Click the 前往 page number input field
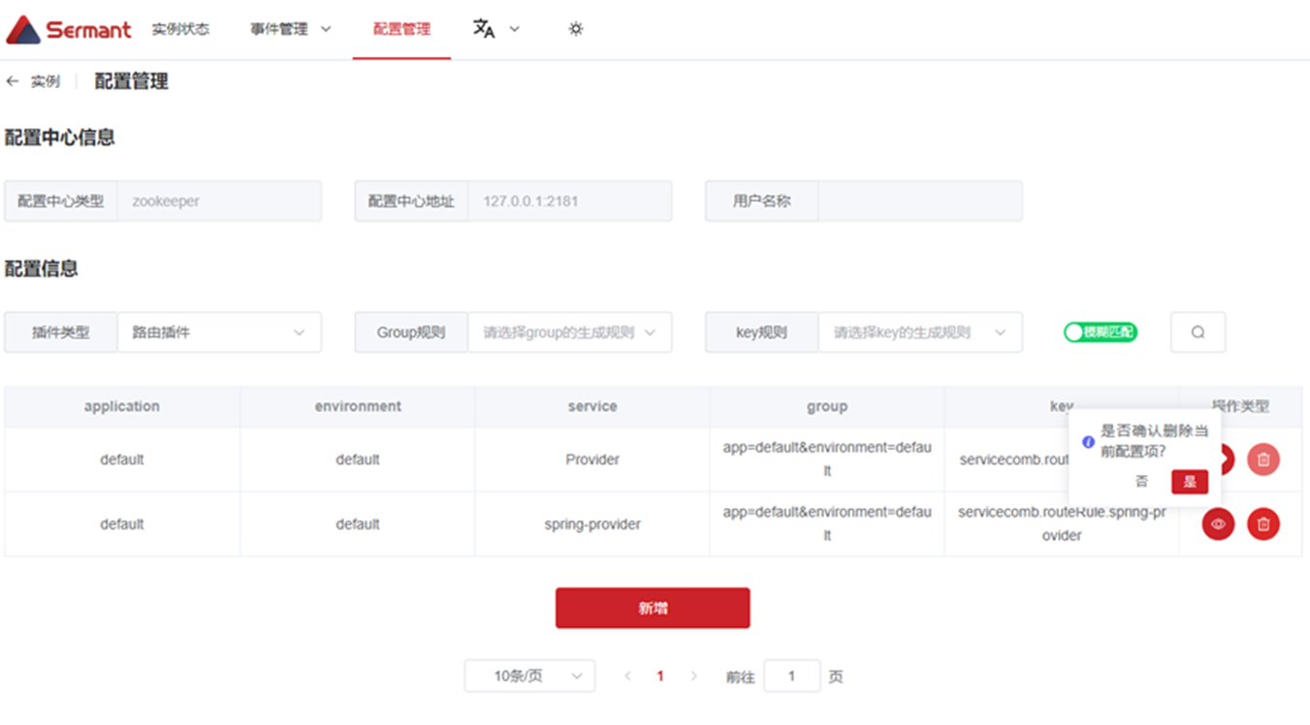The height and width of the screenshot is (725, 1310). point(792,677)
